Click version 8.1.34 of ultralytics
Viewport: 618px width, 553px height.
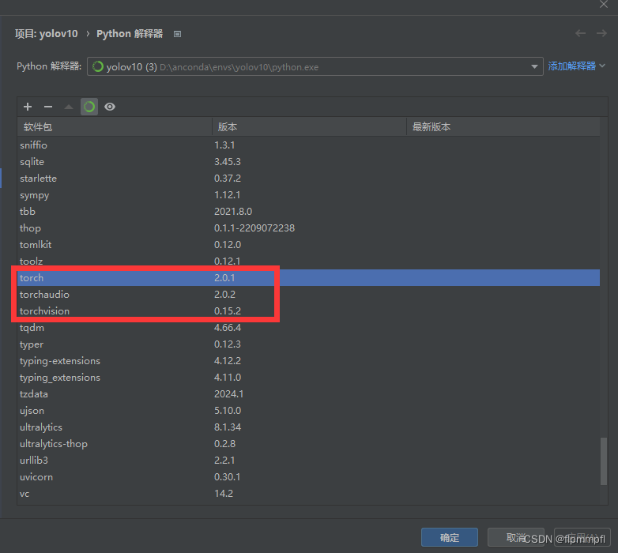coord(228,427)
